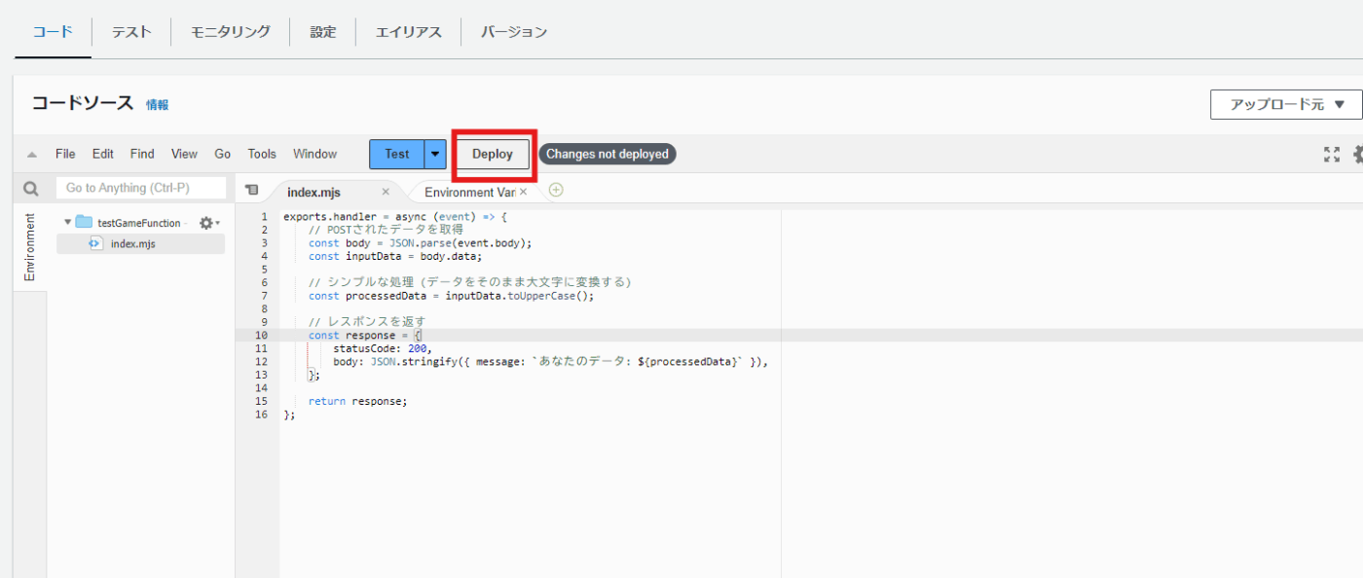Image resolution: width=1363 pixels, height=578 pixels.
Task: Click the 'body: JSON.stringify' code line
Action: (x=551, y=361)
